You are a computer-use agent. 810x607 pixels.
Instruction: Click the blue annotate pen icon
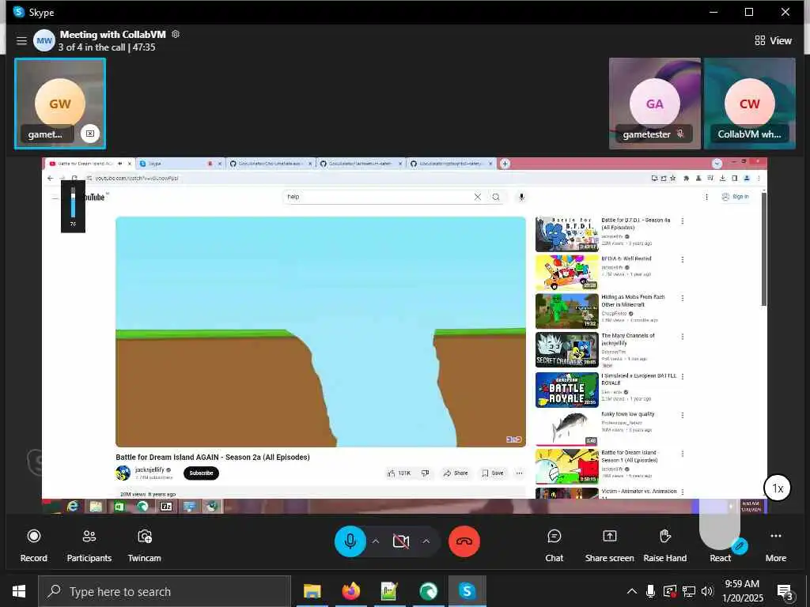pyautogui.click(x=740, y=545)
